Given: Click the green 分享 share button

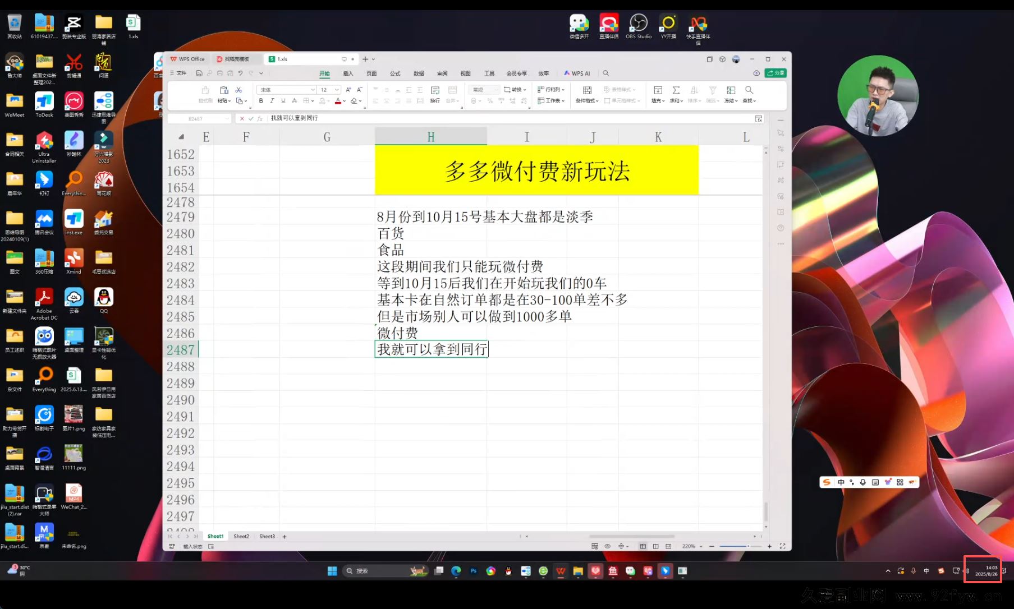Looking at the screenshot, I should point(775,73).
